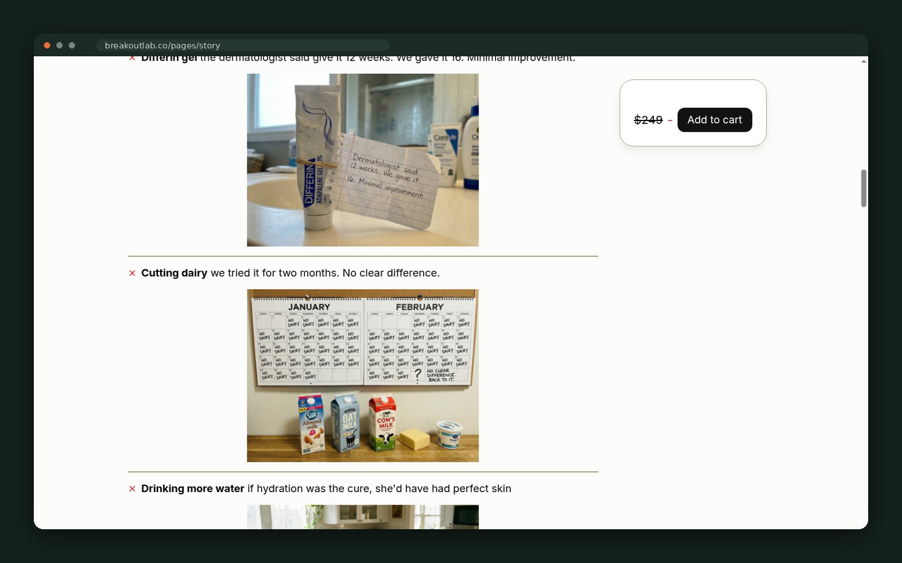Screen dimensions: 902x563
Task: Open the January–February no-dairy calendar photo
Action: [362, 376]
